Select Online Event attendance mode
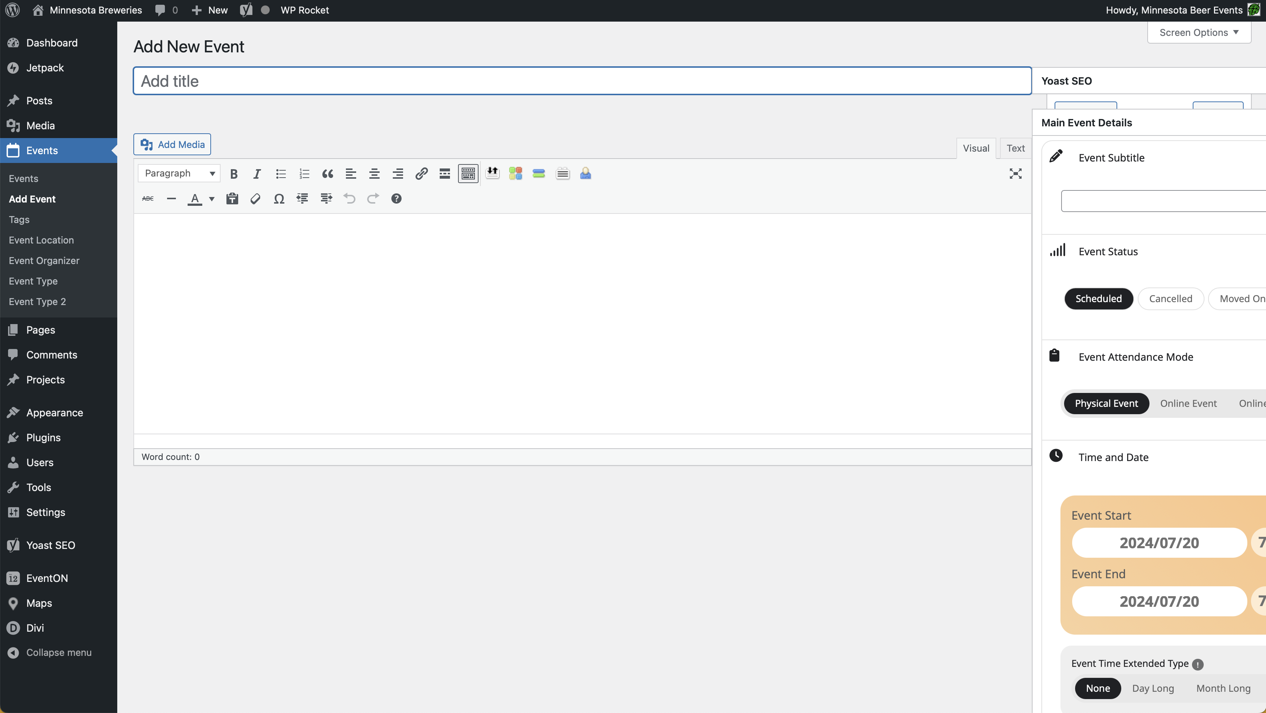 [1188, 403]
